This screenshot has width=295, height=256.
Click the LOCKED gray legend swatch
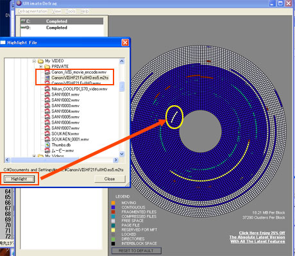114,234
